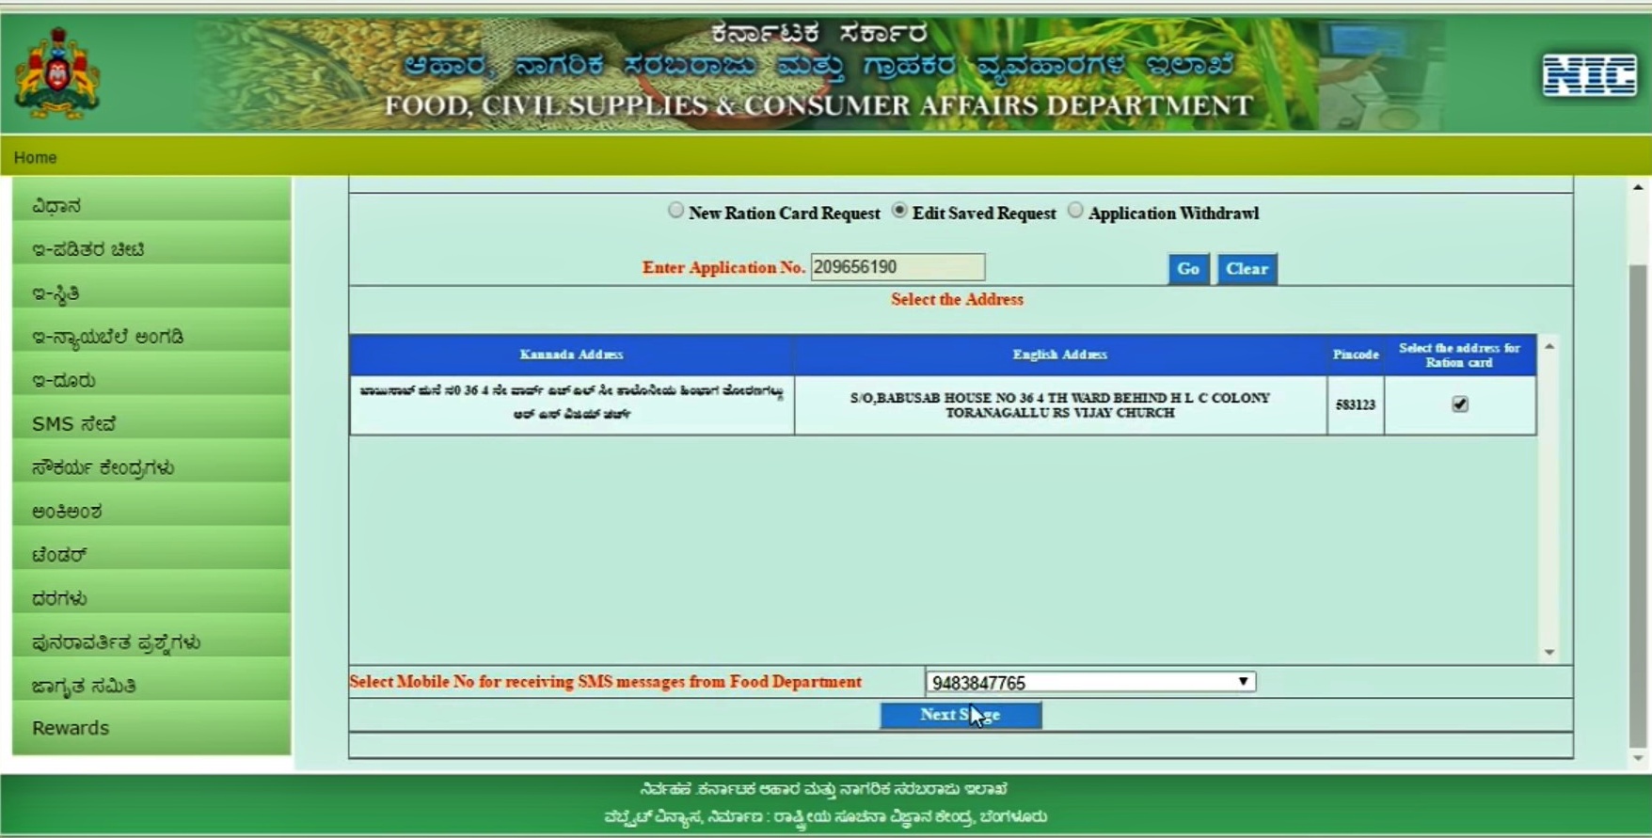Focus the Application No. input field
The height and width of the screenshot is (838, 1652).
[x=897, y=267]
